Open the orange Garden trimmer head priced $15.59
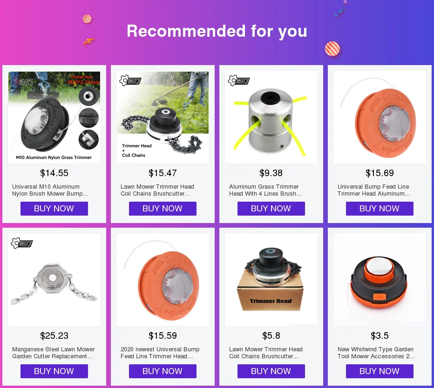The width and height of the screenshot is (434, 388). 163,280
